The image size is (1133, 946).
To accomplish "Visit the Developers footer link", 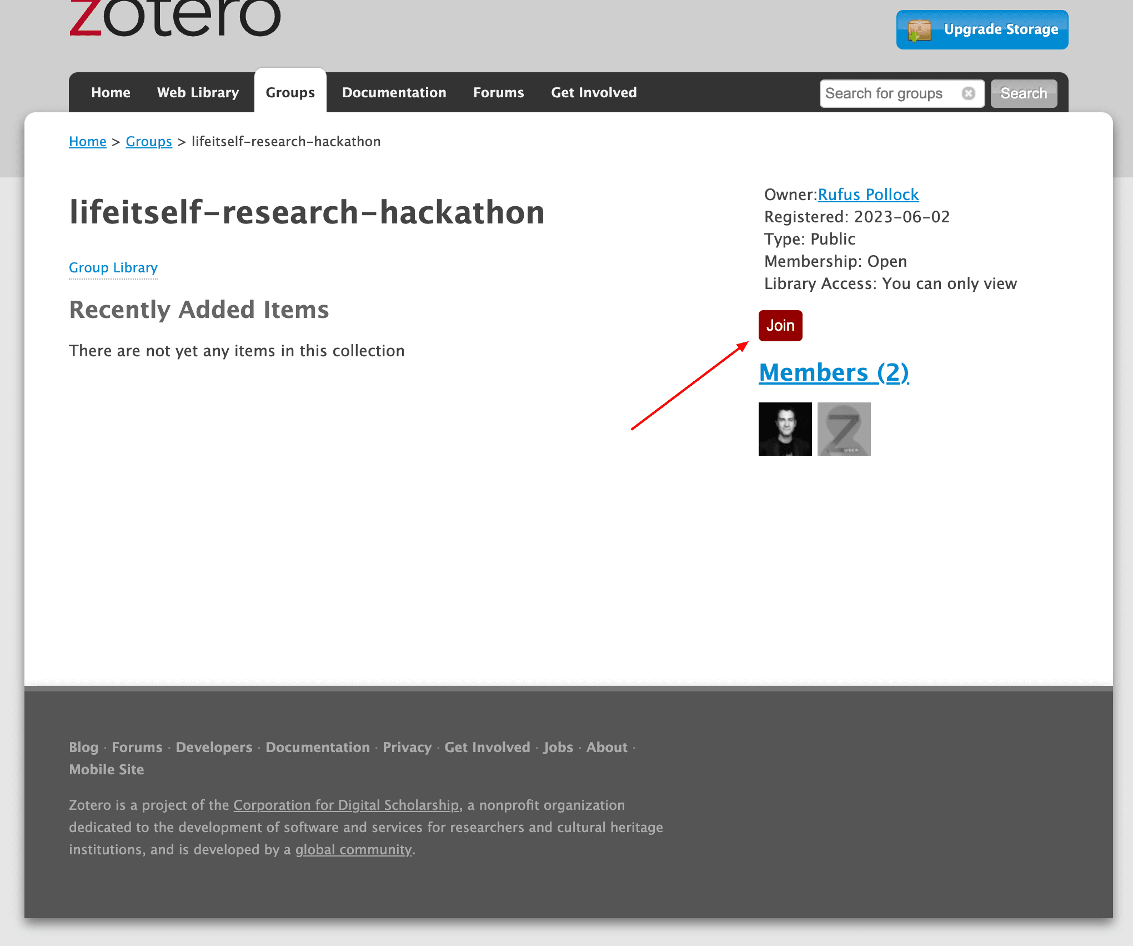I will tap(214, 747).
